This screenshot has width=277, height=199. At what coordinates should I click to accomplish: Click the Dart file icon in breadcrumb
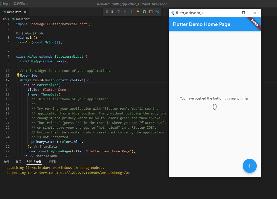(13, 19)
